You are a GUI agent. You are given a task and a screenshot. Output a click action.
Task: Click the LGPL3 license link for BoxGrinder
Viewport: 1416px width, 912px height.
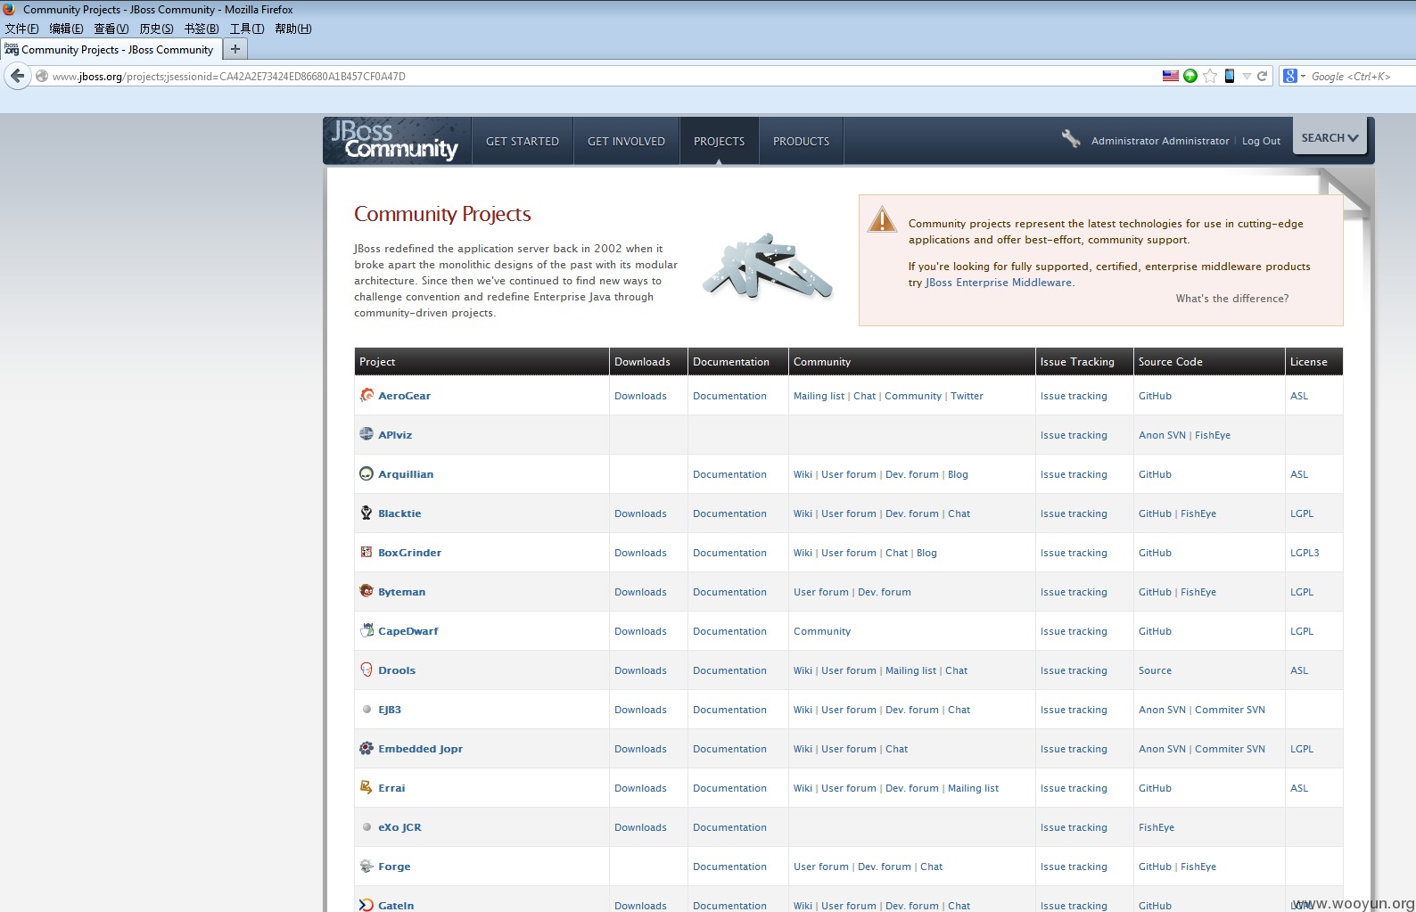point(1305,553)
